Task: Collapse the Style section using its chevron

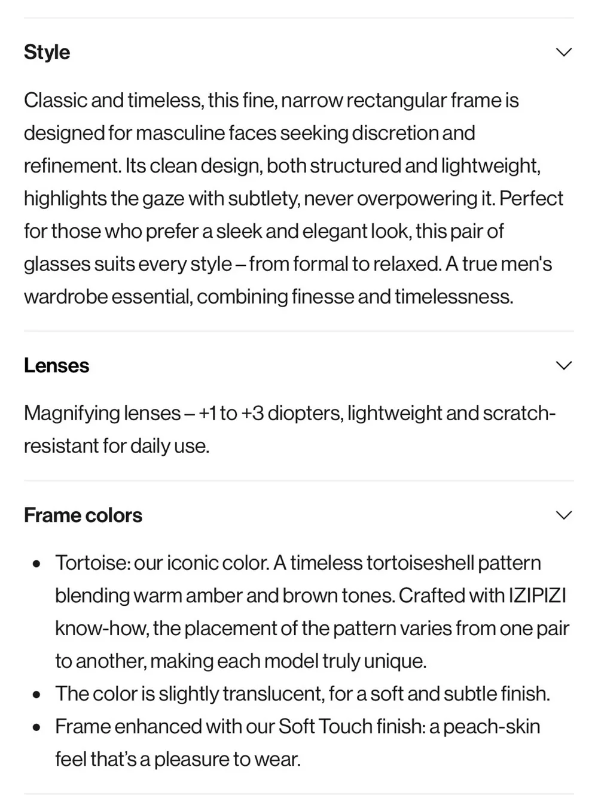Action: coord(564,52)
